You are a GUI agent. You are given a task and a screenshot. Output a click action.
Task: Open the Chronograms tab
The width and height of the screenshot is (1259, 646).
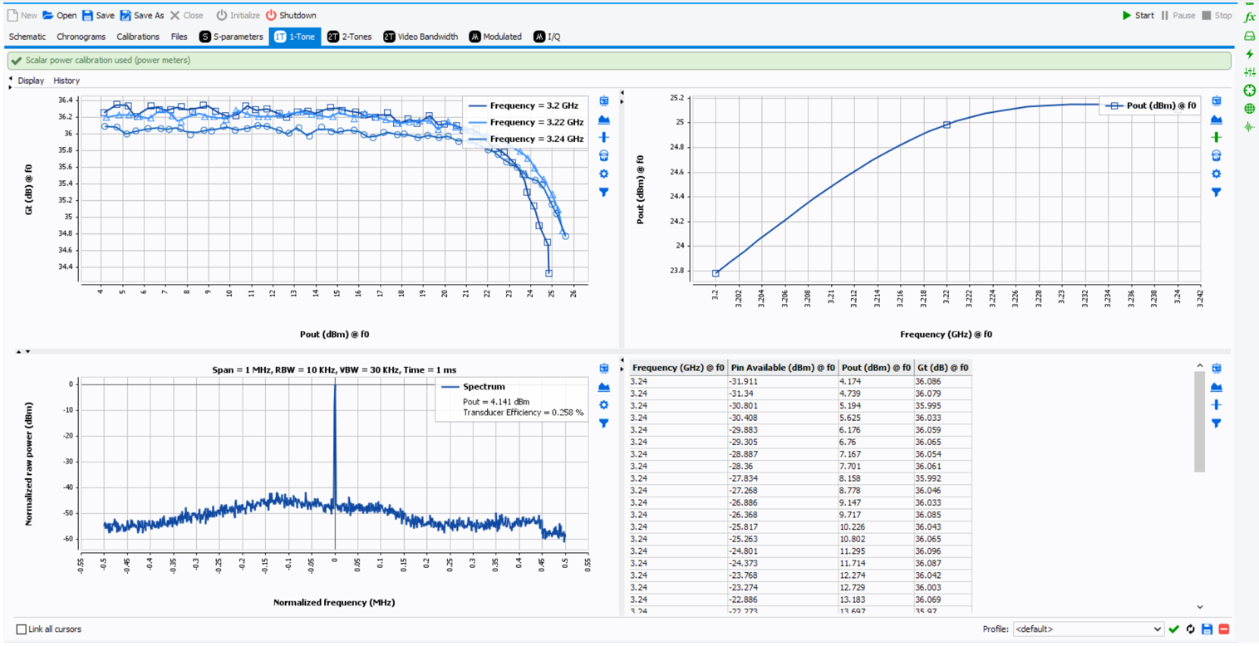(x=81, y=37)
